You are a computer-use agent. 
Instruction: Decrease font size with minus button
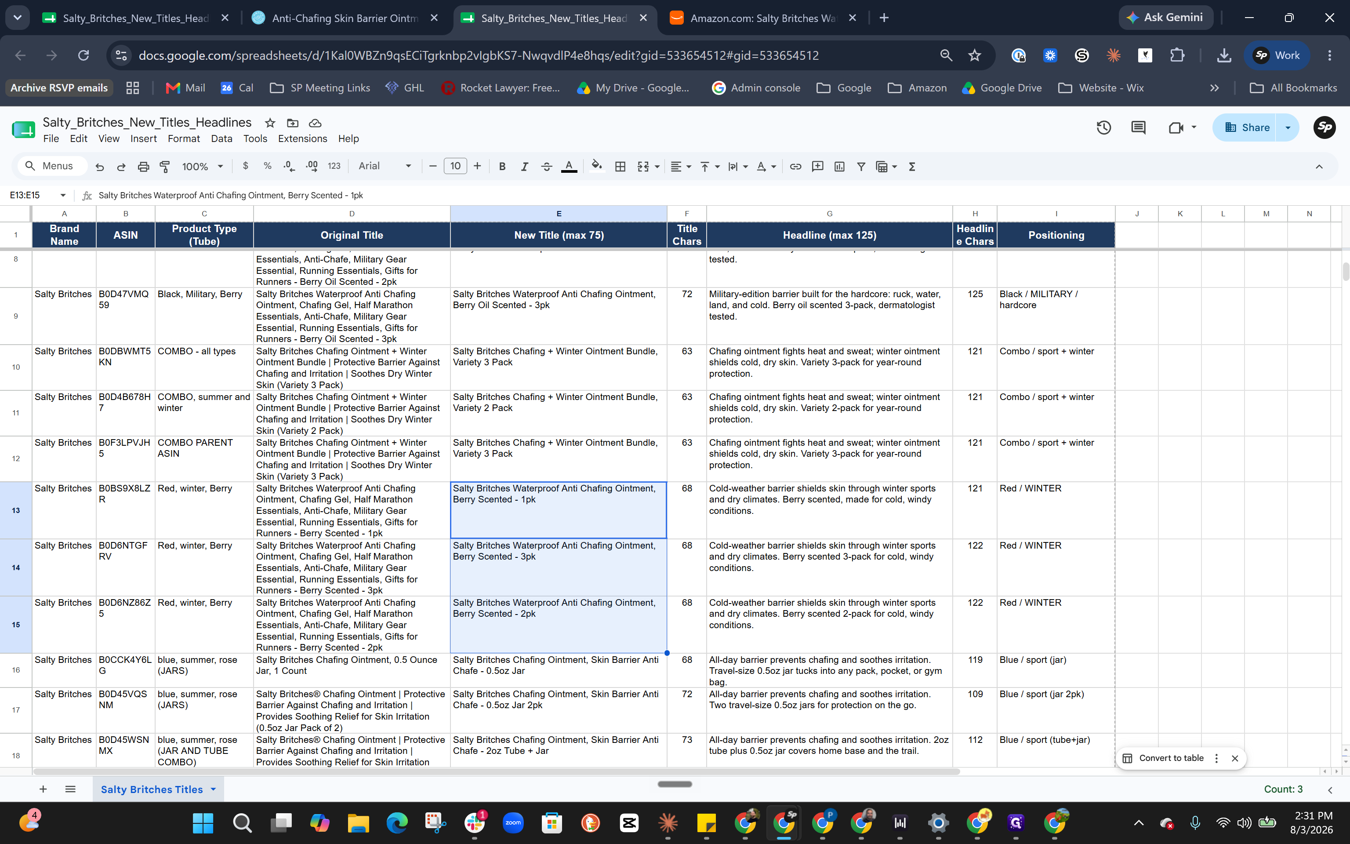432,166
